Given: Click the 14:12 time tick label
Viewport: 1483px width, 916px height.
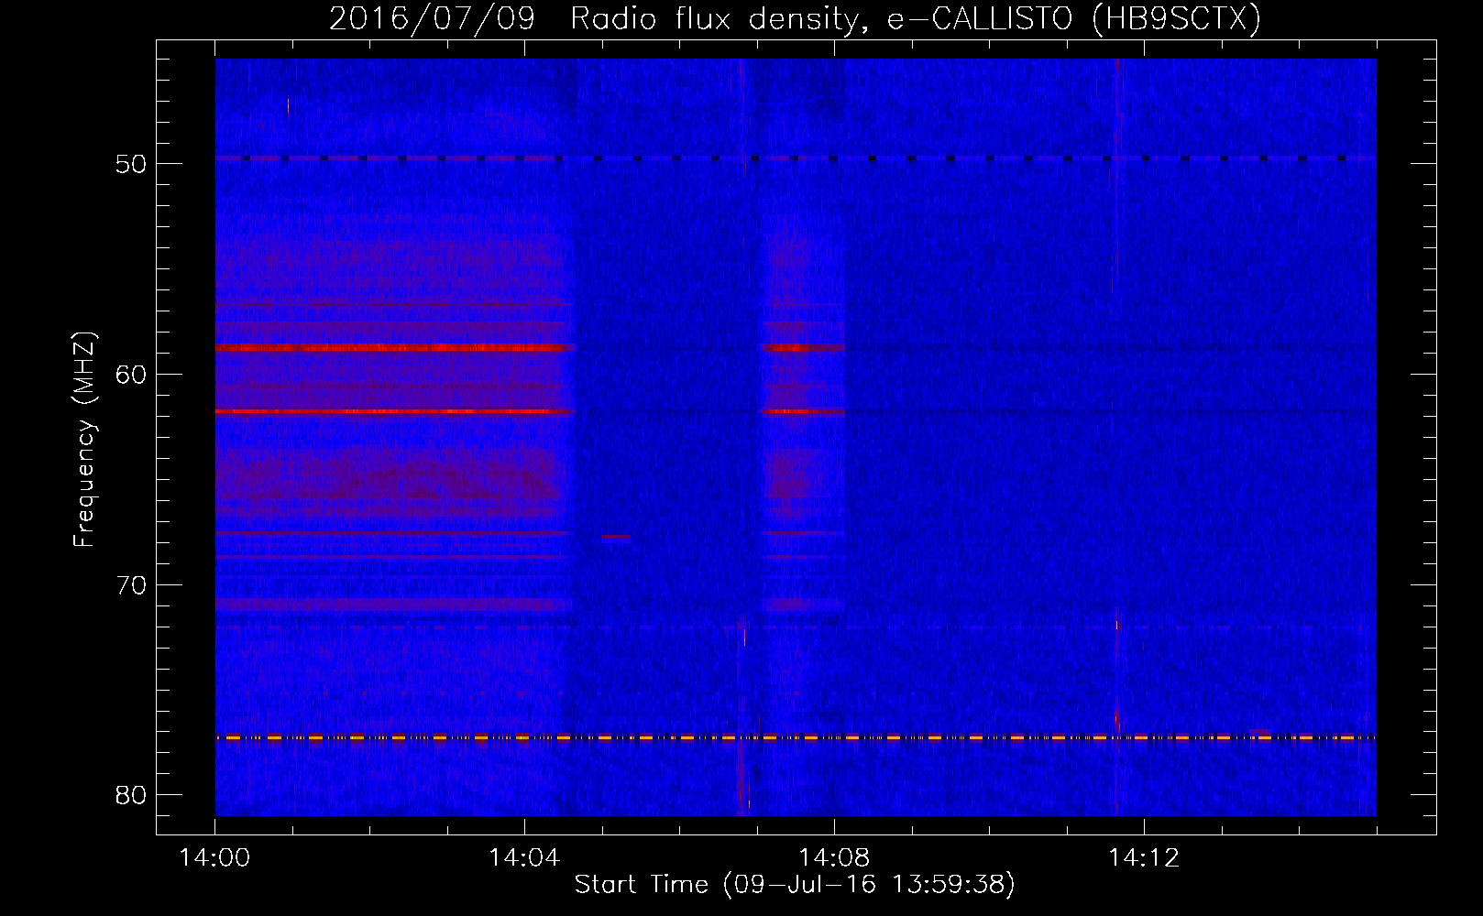Looking at the screenshot, I should (x=1144, y=858).
